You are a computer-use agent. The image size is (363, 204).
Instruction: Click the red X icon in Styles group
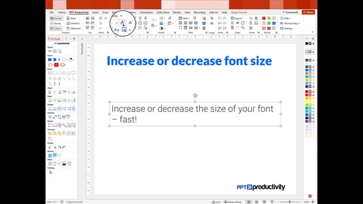click(x=105, y=18)
